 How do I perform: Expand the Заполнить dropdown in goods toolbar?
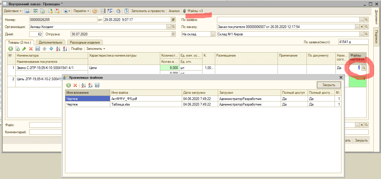coord(95,49)
